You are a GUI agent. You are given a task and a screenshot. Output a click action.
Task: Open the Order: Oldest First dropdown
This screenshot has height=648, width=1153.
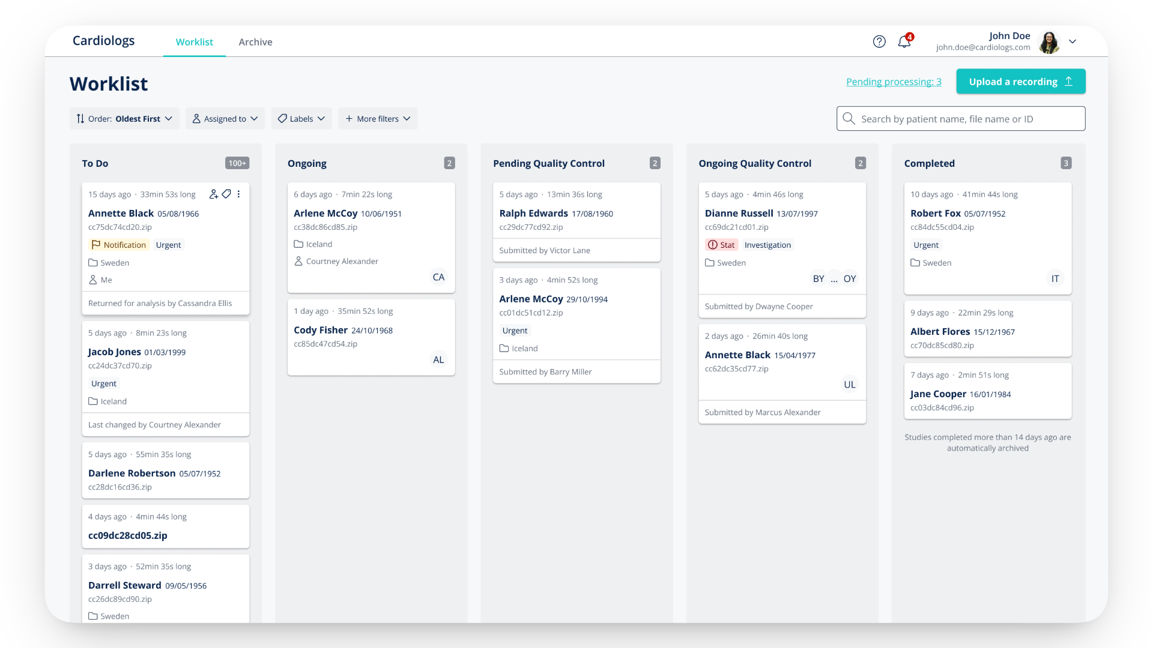coord(124,119)
